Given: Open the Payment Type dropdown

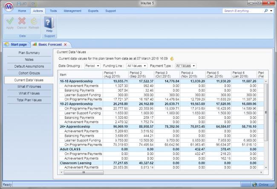Looking at the screenshot, I should (186, 66).
